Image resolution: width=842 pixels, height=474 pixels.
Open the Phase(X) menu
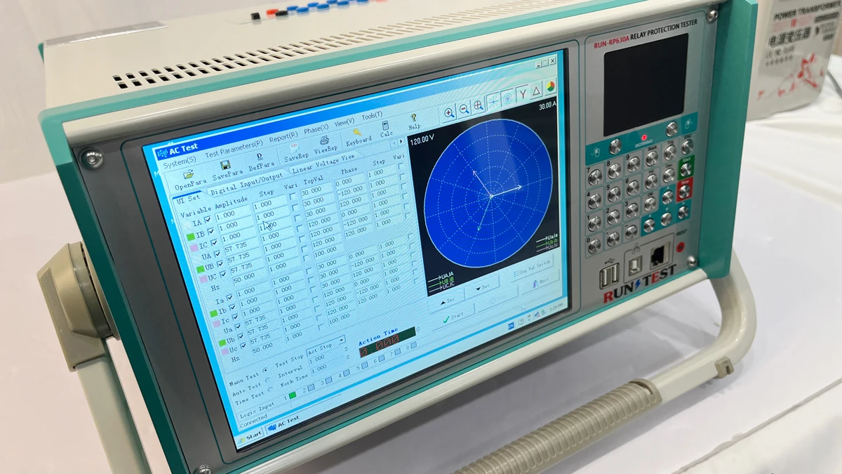click(x=316, y=128)
